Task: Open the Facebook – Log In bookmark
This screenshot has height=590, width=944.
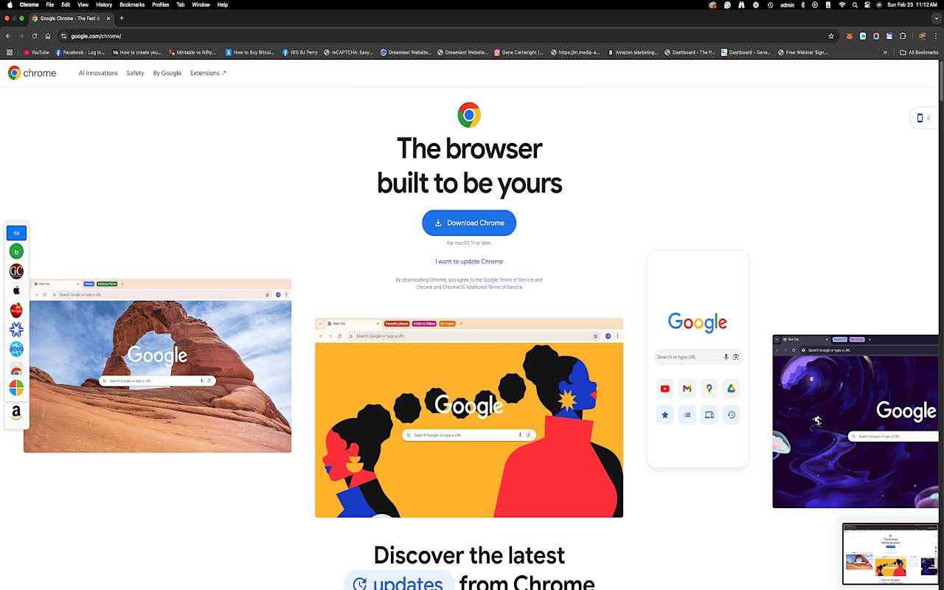Action: point(80,52)
